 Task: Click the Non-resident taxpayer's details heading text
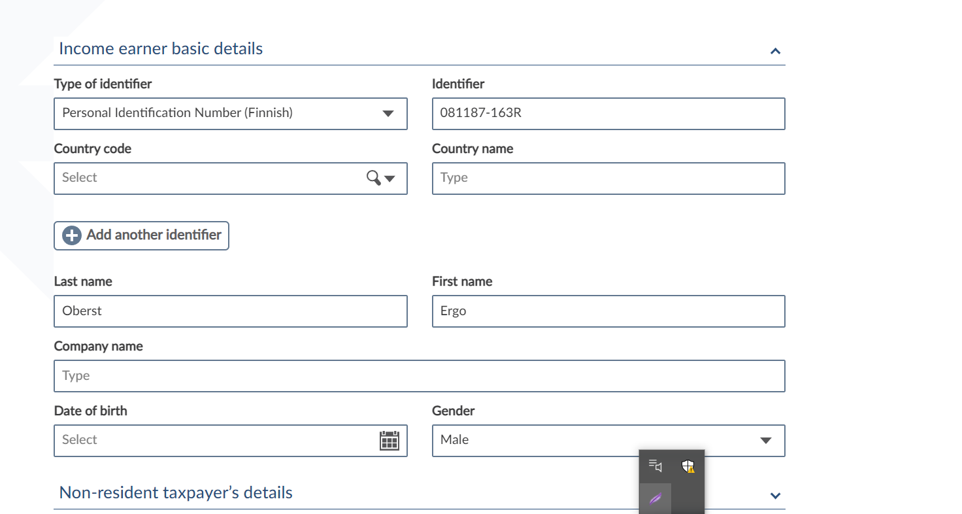tap(176, 492)
